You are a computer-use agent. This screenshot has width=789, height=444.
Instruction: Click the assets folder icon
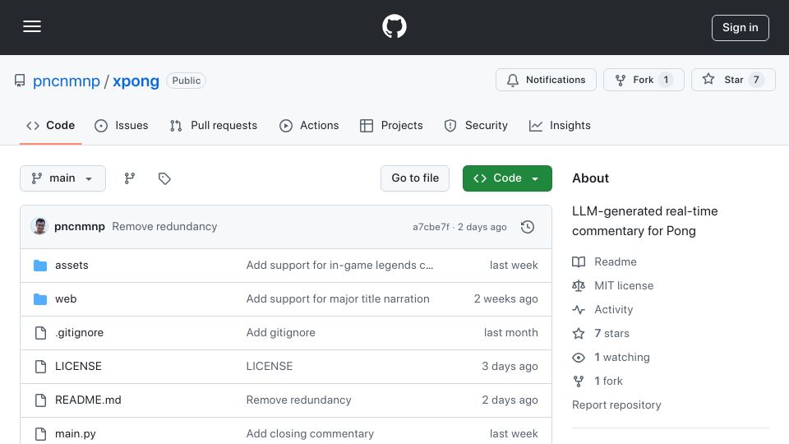40,266
